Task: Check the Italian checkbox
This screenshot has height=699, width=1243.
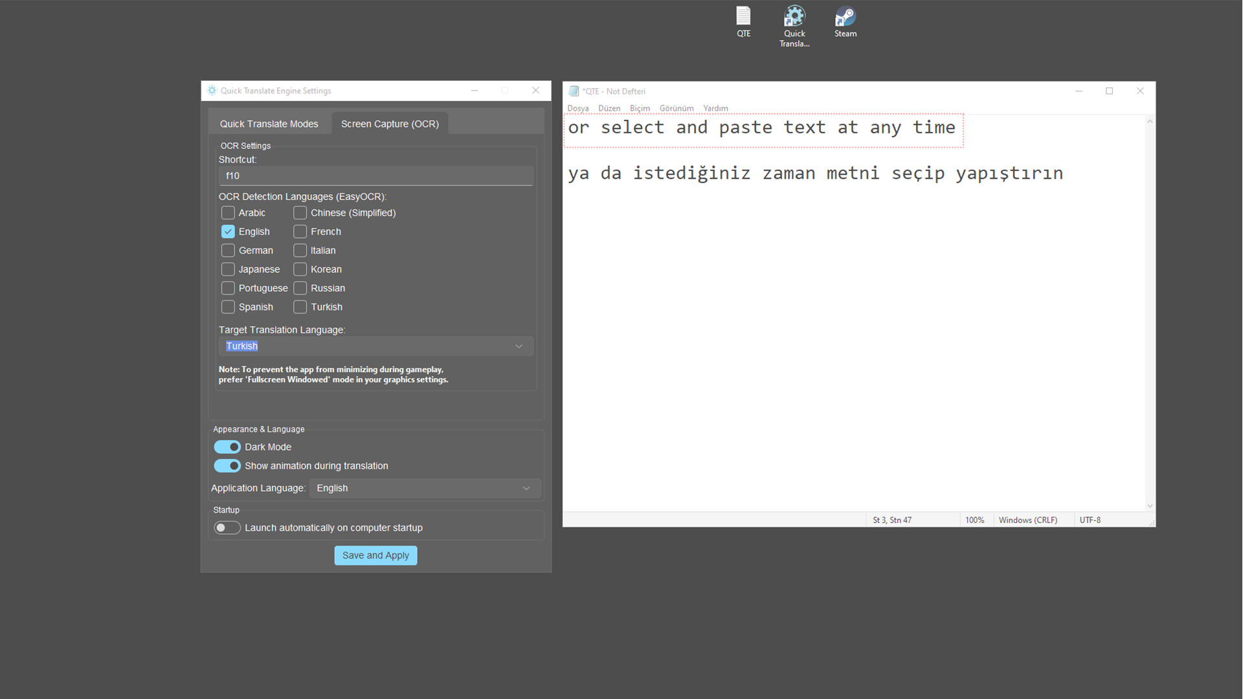Action: pos(300,250)
